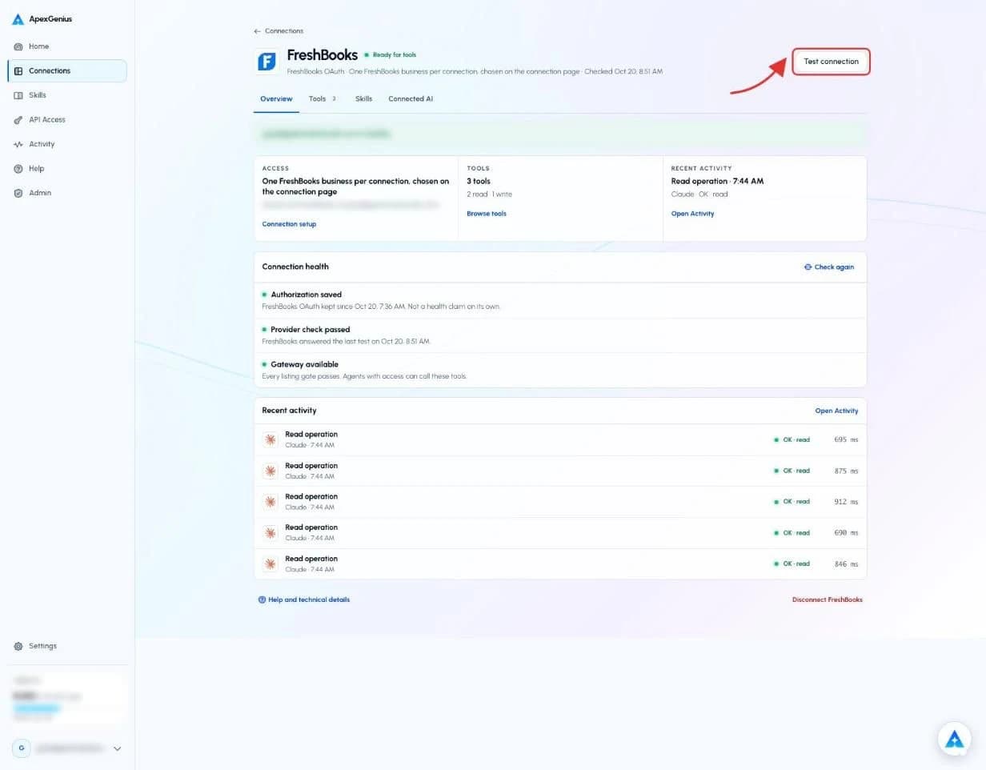Viewport: 986px width, 770px height.
Task: Click the Ready for tools status badge
Action: pos(391,55)
